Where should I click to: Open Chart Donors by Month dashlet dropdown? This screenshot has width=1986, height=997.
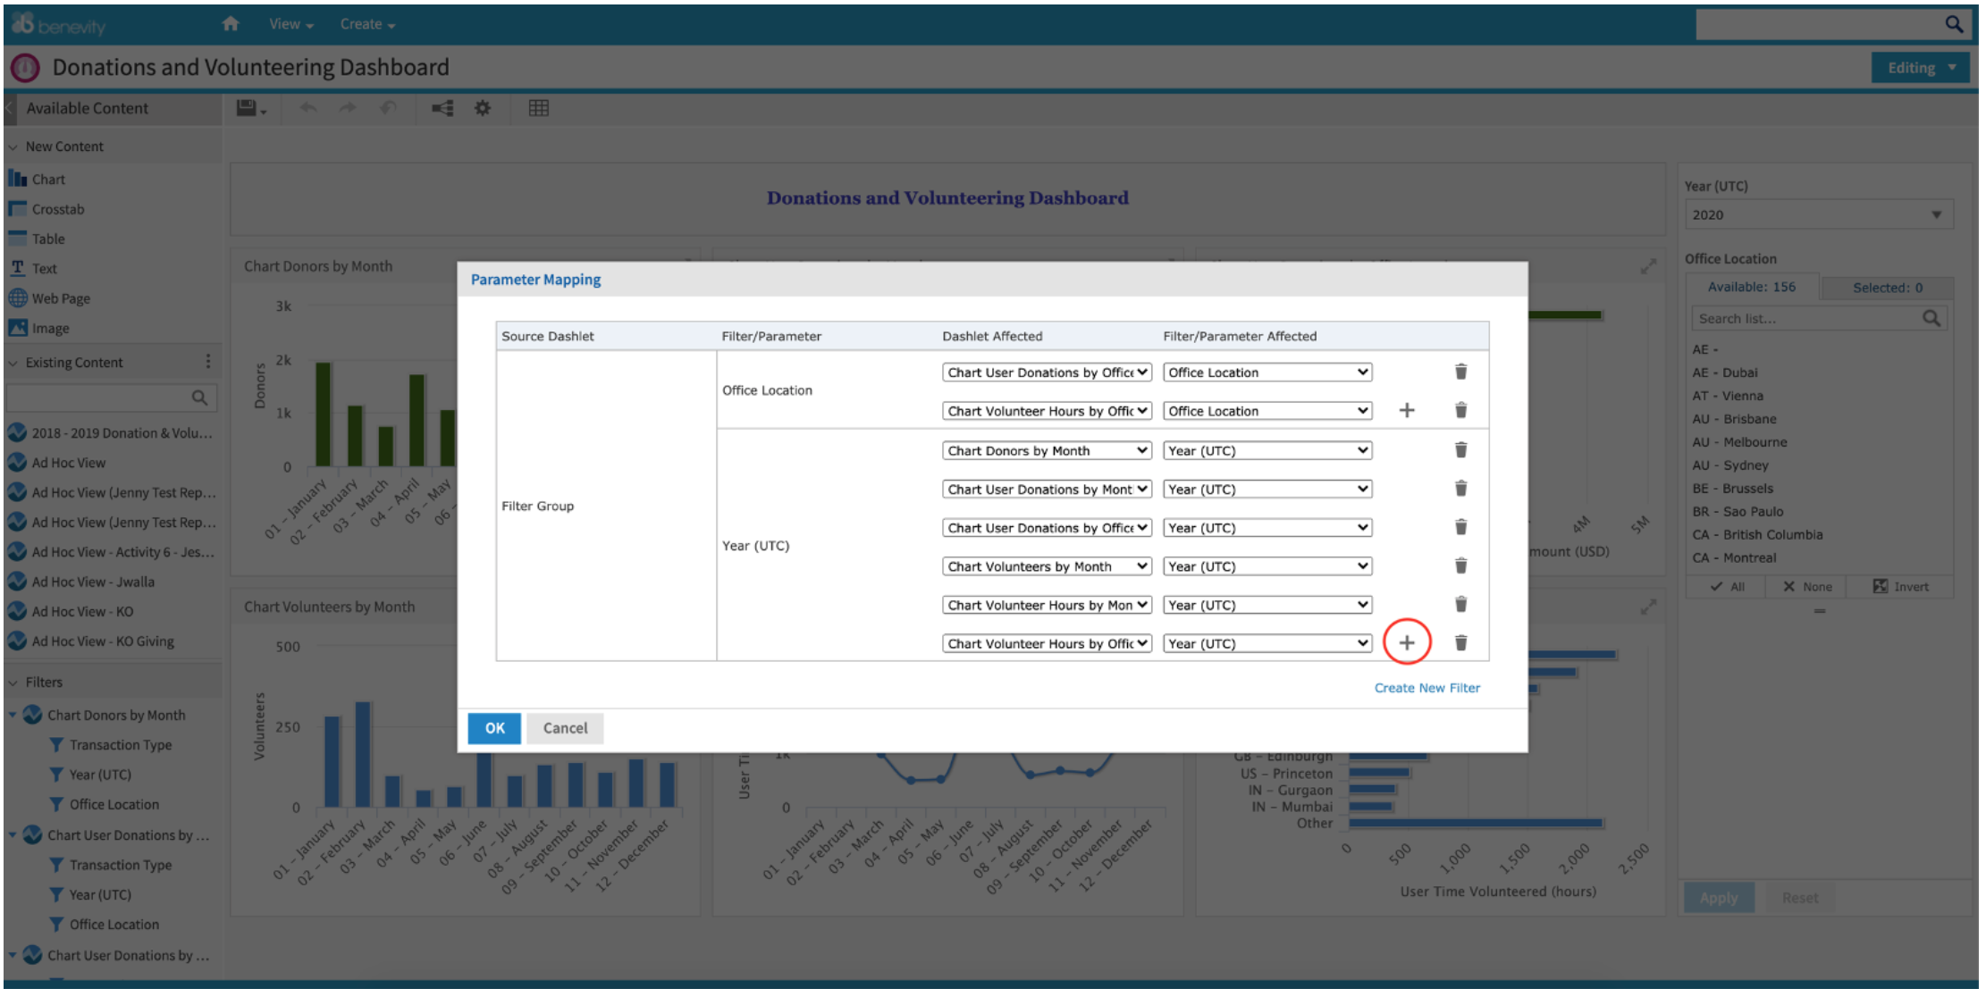click(x=1047, y=450)
